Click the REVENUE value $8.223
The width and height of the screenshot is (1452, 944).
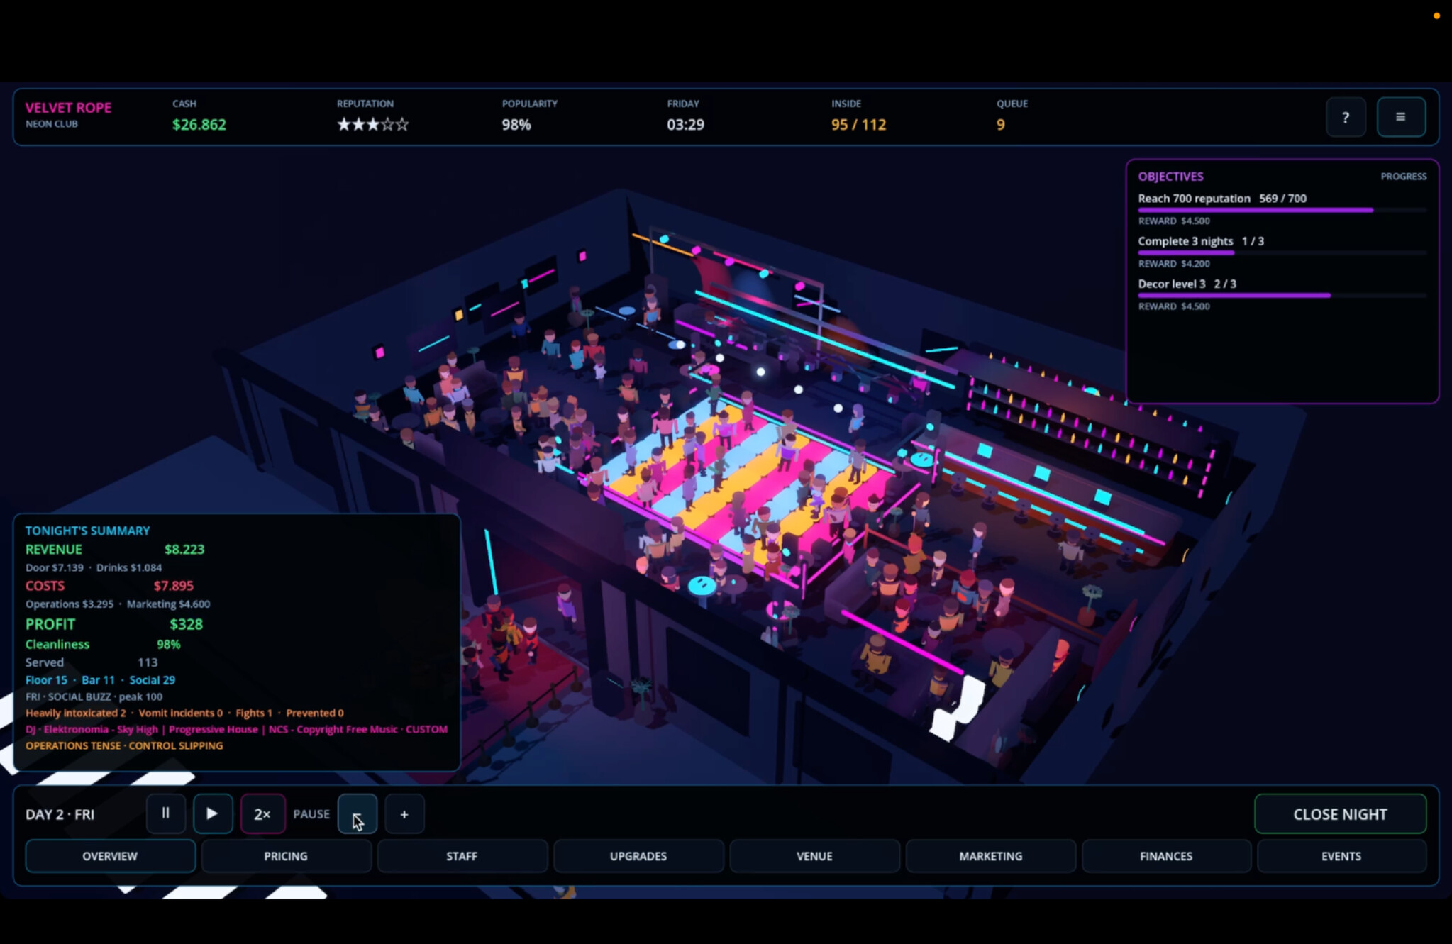184,549
